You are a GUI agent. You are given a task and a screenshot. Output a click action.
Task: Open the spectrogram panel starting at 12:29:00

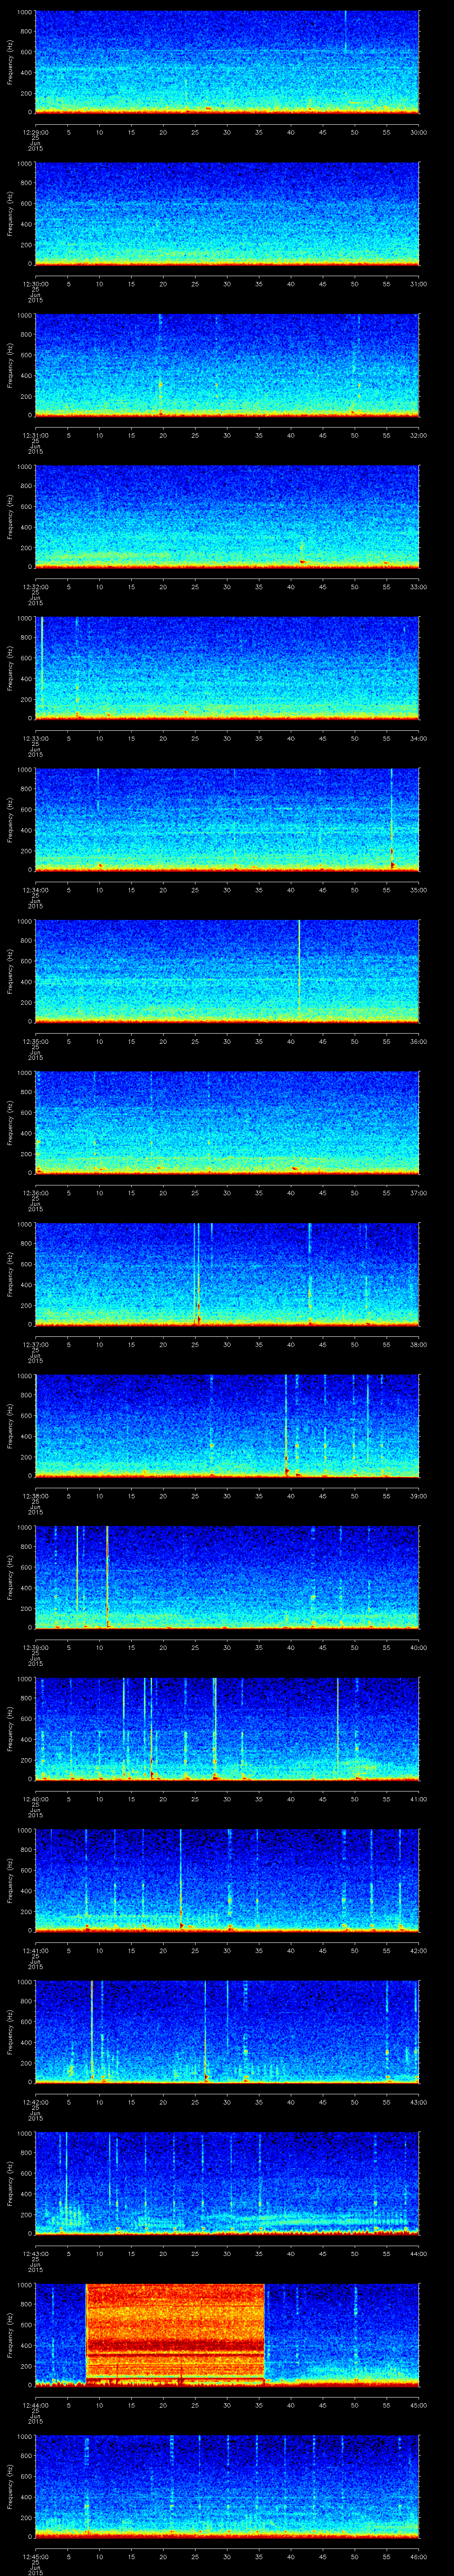pos(227,62)
